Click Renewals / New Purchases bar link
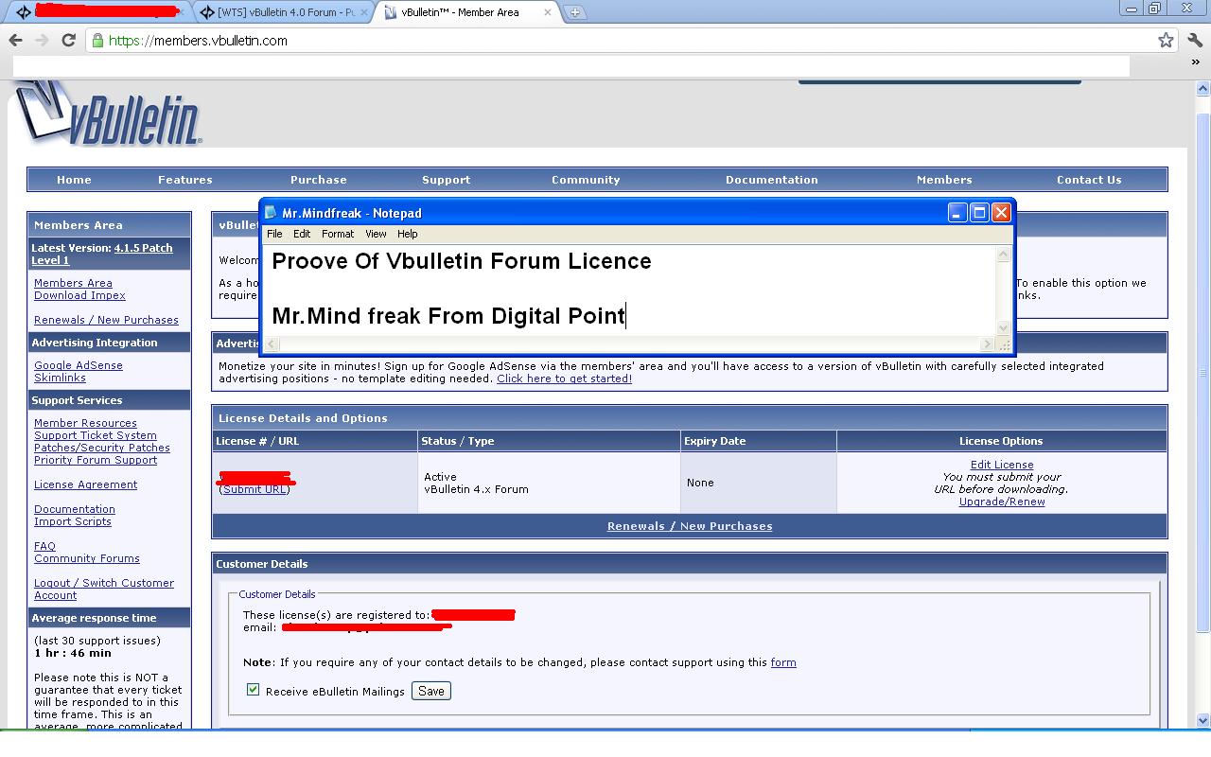Screen dimensions: 1211x757 coord(690,526)
